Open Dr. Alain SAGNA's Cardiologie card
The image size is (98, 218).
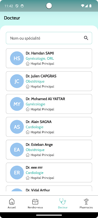pyautogui.click(x=49, y=127)
